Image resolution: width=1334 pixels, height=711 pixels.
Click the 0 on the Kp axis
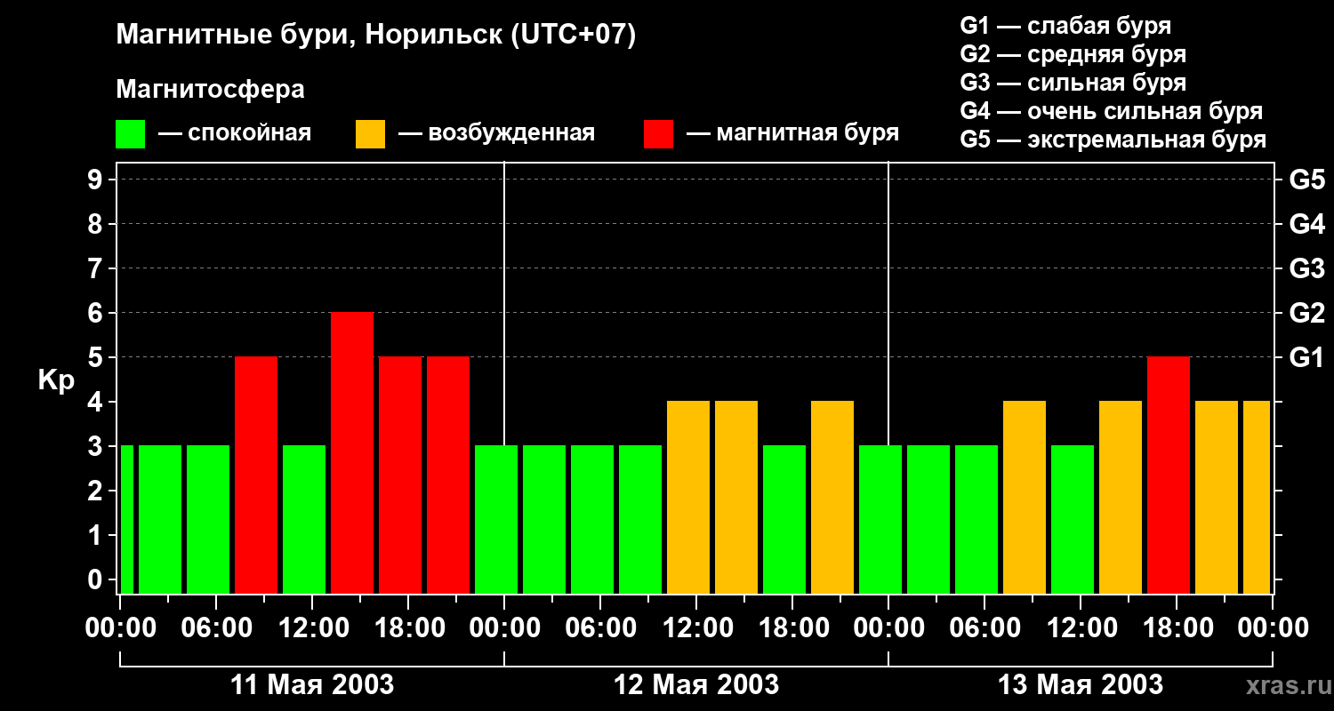pyautogui.click(x=96, y=580)
